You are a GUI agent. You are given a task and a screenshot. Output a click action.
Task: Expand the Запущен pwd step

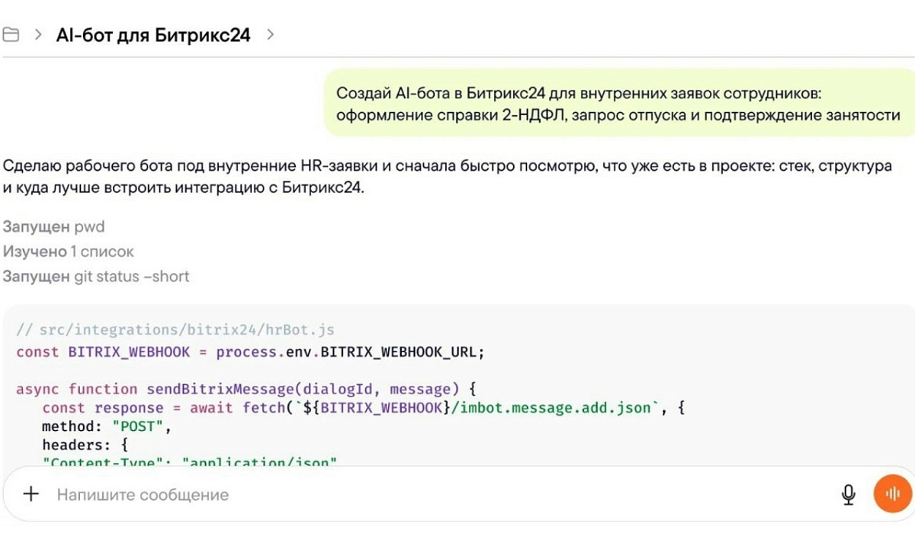click(53, 227)
